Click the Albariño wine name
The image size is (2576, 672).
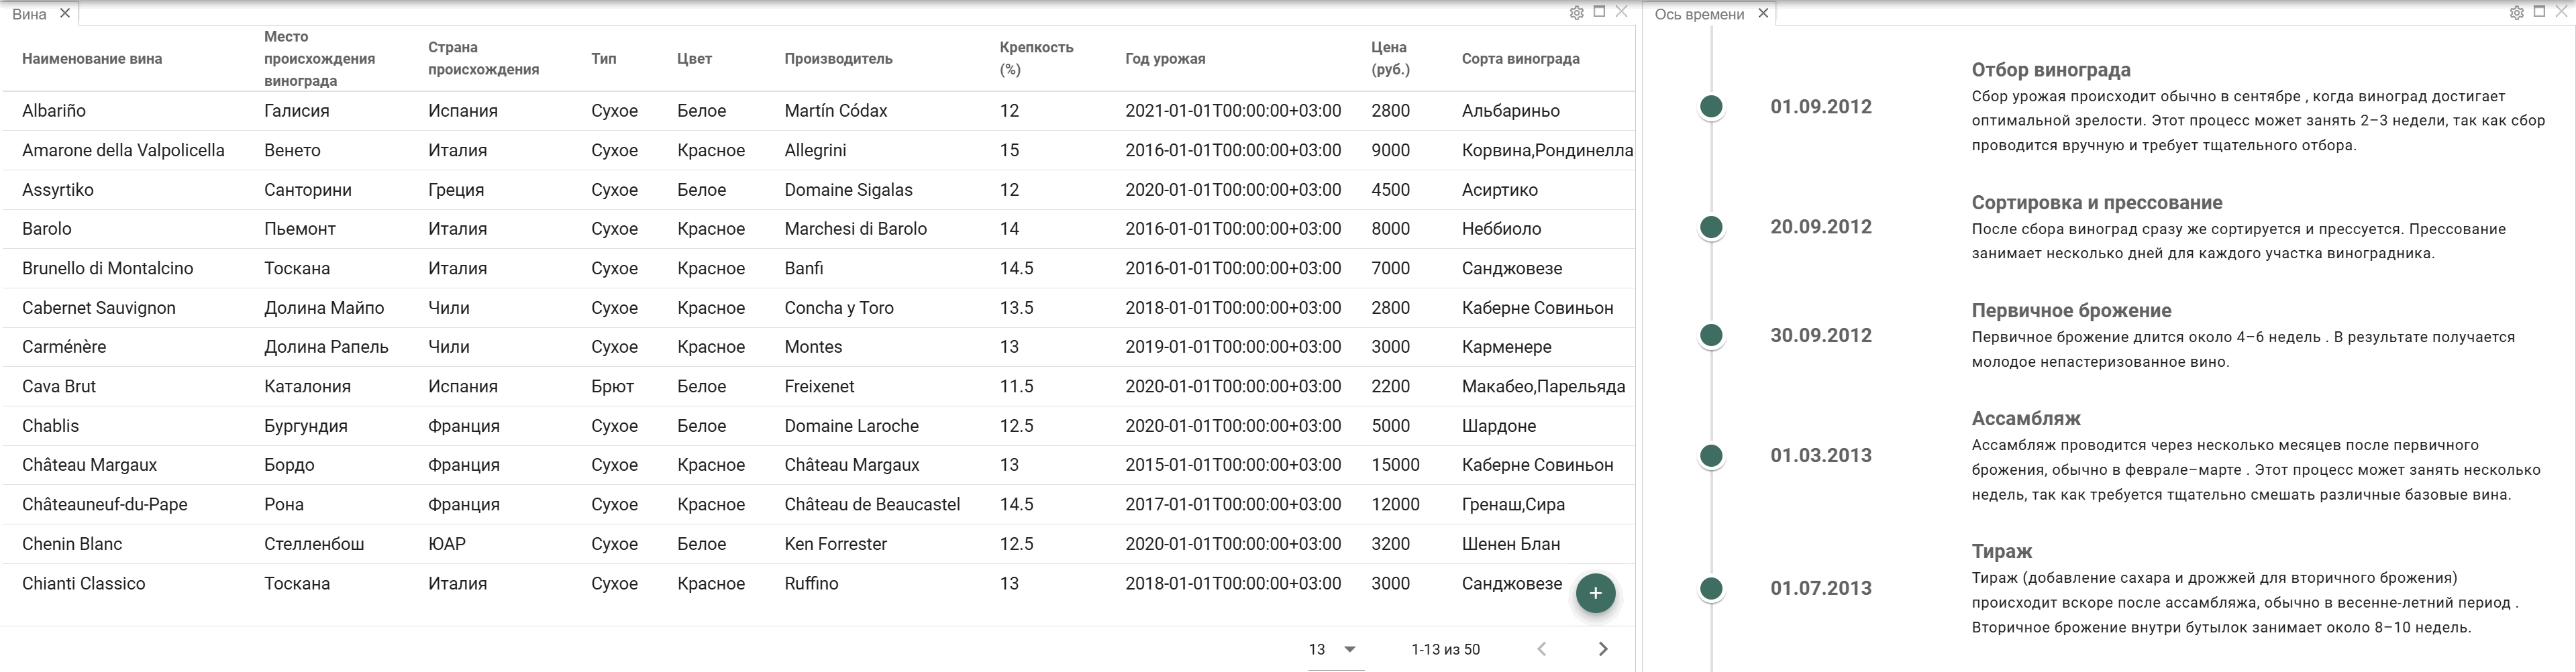[54, 111]
